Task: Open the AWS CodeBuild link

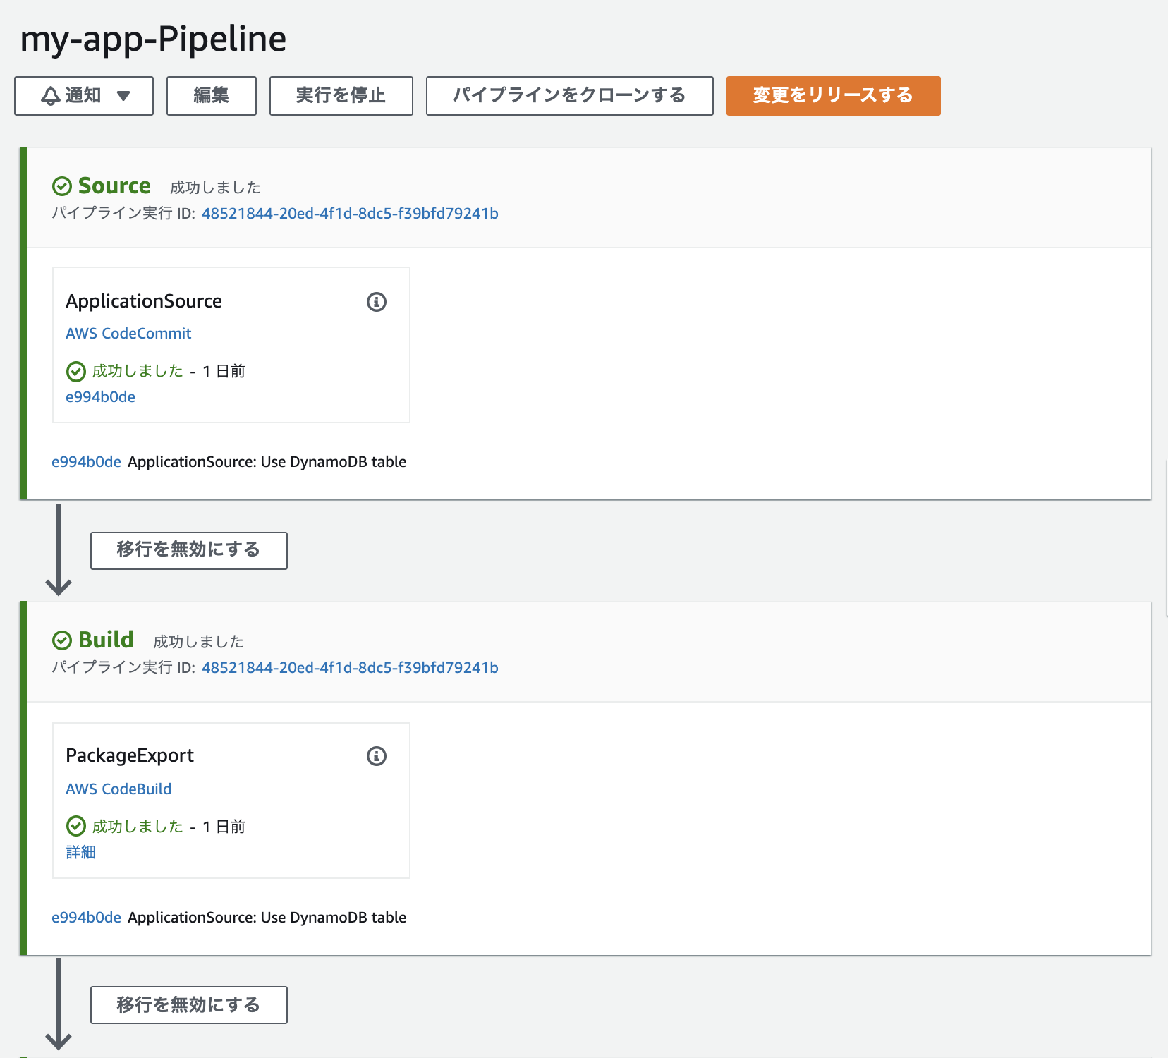Action: coord(118,789)
